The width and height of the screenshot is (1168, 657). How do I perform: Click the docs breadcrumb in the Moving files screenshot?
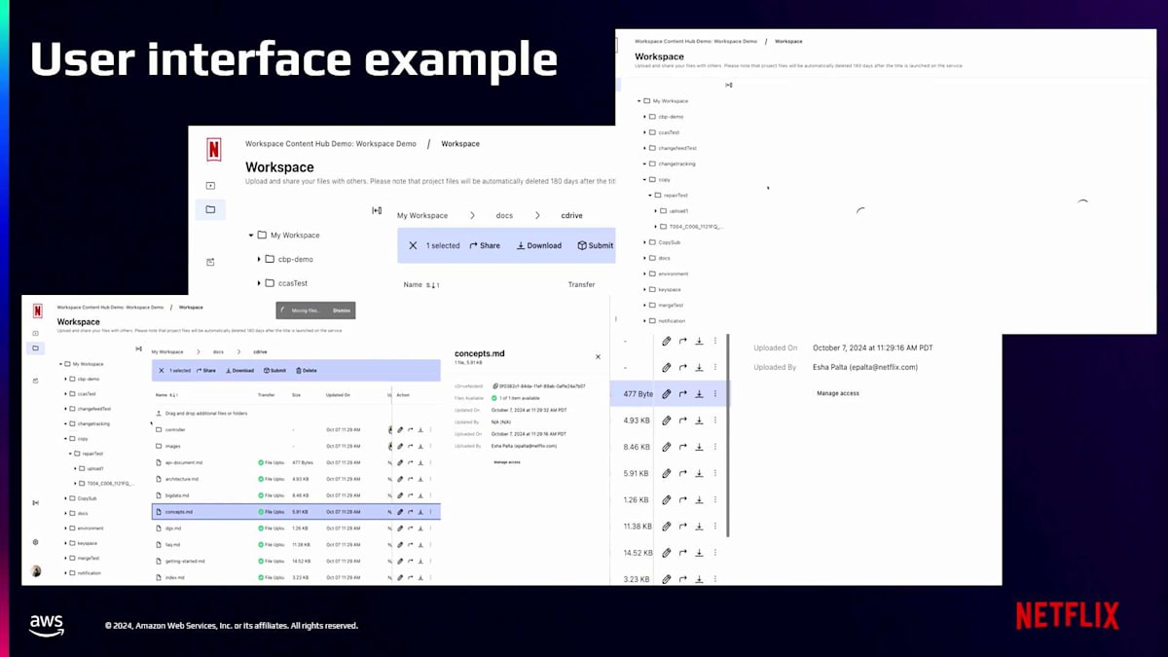coord(219,351)
